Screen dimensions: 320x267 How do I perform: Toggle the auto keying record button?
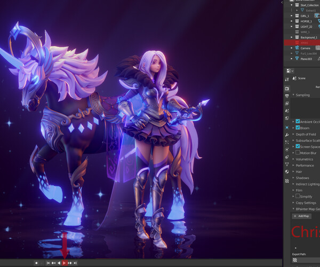(36, 263)
